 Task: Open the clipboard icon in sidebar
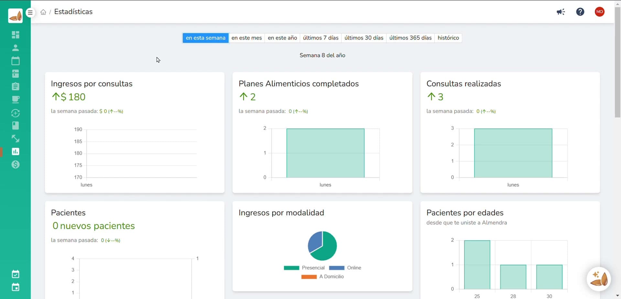click(15, 86)
